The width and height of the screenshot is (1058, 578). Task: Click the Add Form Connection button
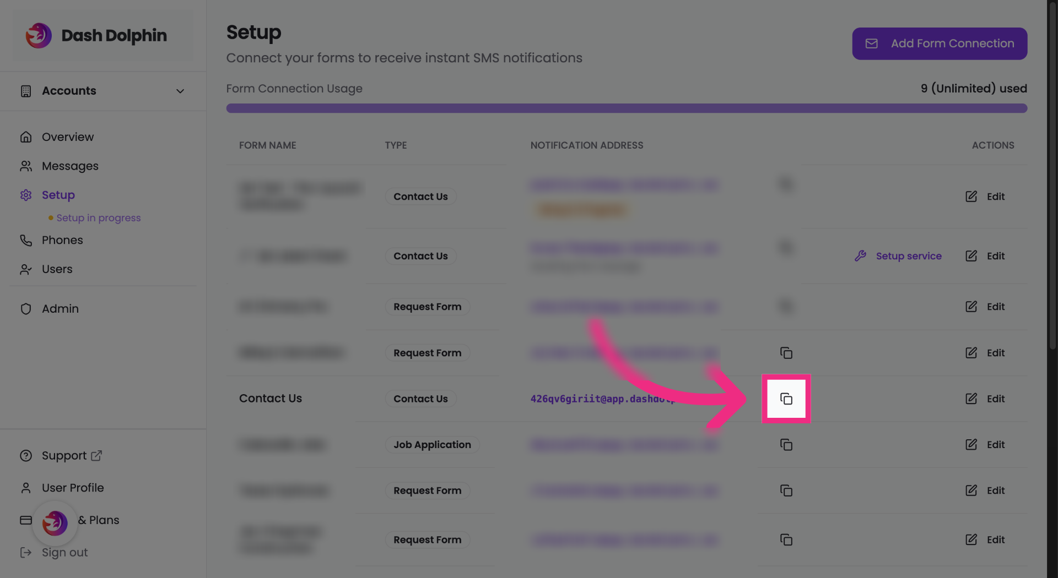940,43
